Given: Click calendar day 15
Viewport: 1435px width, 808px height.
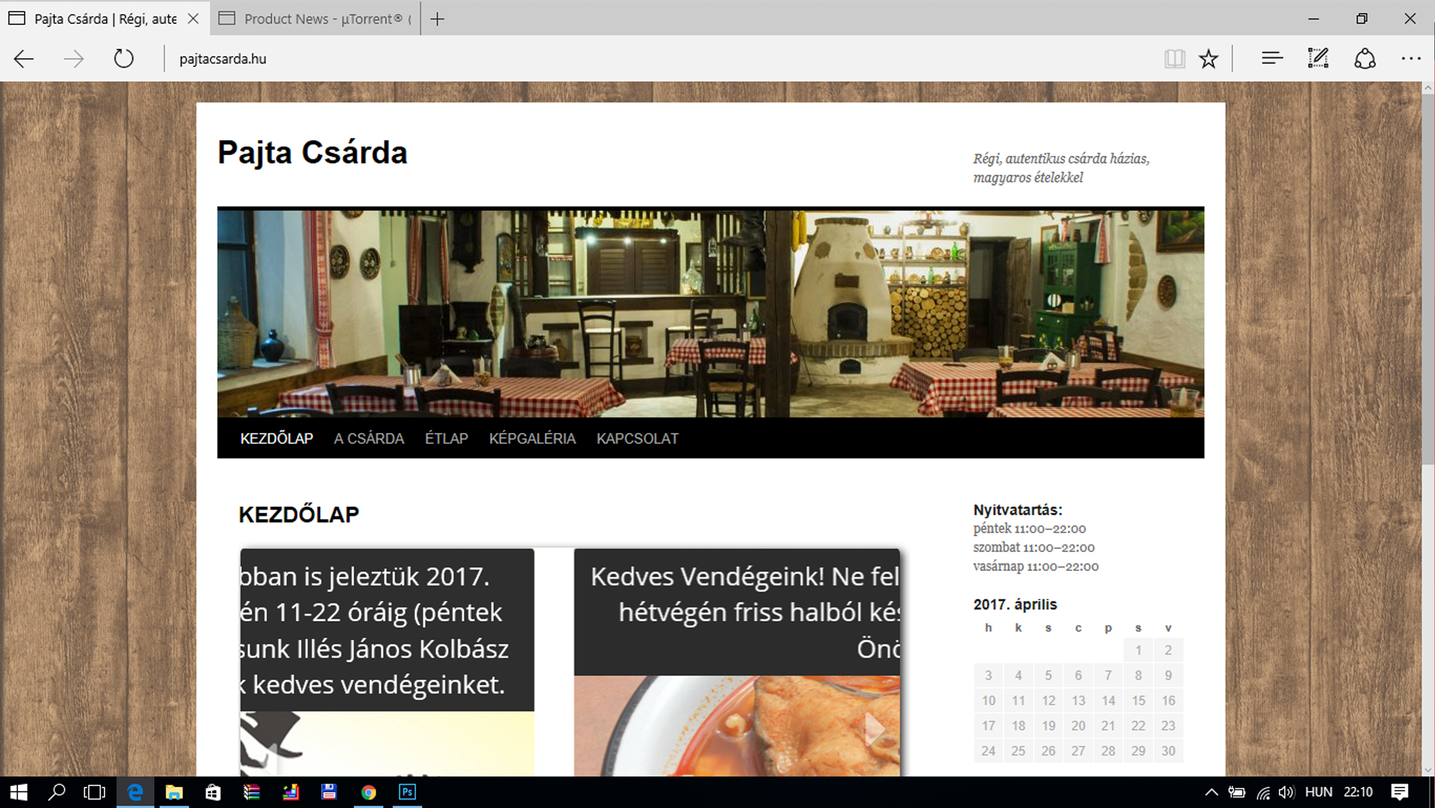Looking at the screenshot, I should tap(1138, 700).
